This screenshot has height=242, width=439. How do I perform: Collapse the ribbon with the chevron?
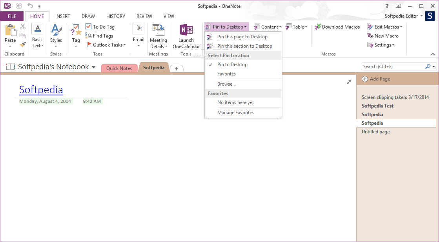pyautogui.click(x=433, y=54)
